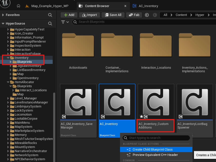The height and width of the screenshot is (162, 216).
Task: Select AC_Inventory blueprint thumbnail
Action: coord(117,102)
